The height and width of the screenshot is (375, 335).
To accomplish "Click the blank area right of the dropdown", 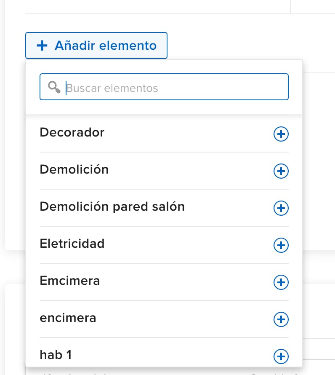I will [319, 169].
